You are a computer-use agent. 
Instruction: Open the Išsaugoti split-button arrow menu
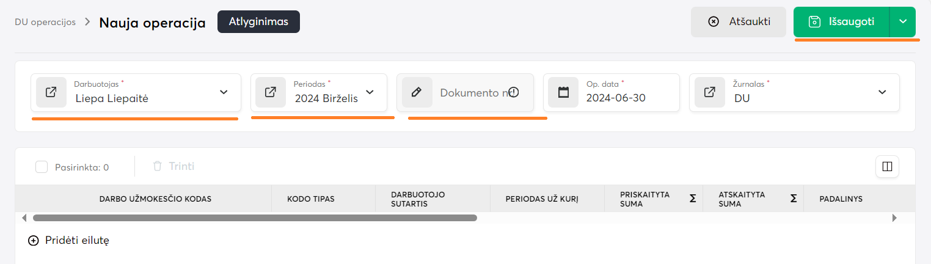[903, 21]
